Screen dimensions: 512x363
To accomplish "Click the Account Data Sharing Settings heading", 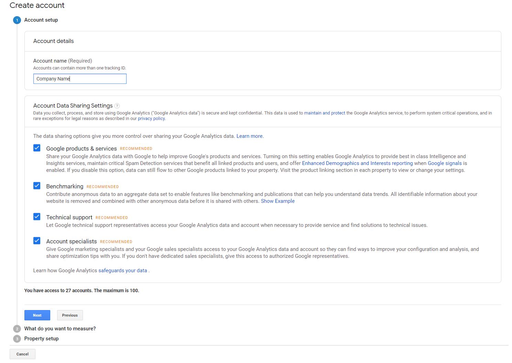I will pos(73,106).
